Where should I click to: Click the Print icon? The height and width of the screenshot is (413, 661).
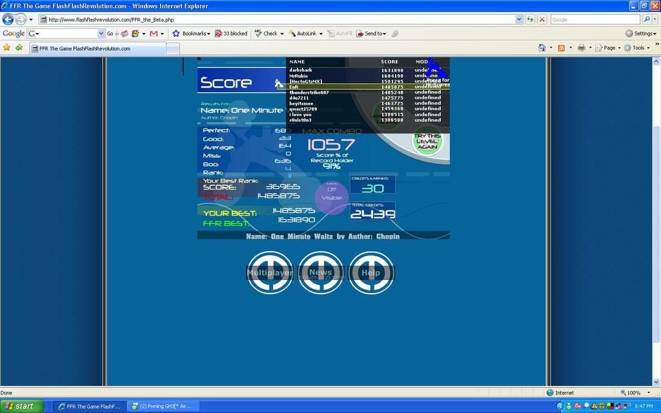[581, 48]
